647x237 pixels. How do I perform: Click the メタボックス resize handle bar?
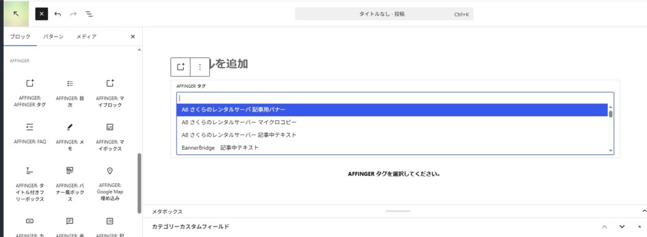pos(398,211)
